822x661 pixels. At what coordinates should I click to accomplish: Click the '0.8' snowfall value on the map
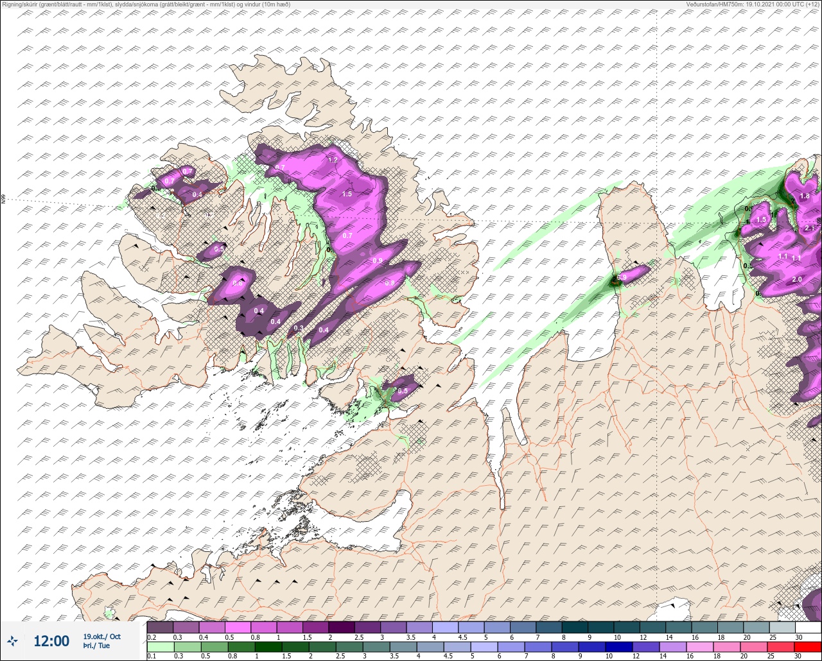coord(390,283)
